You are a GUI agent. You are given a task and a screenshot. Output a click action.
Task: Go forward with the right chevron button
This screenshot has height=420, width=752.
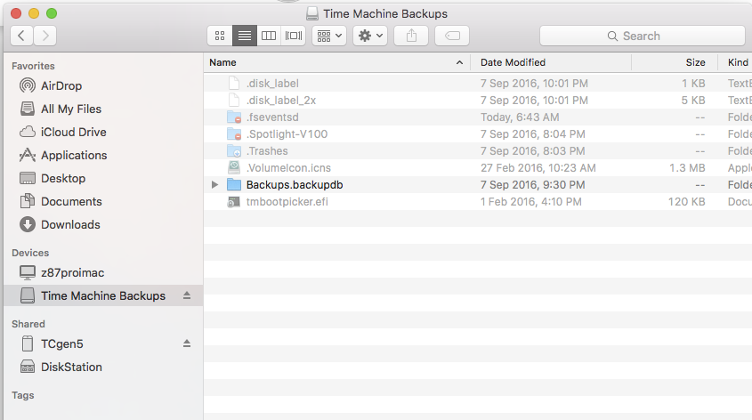pos(45,36)
